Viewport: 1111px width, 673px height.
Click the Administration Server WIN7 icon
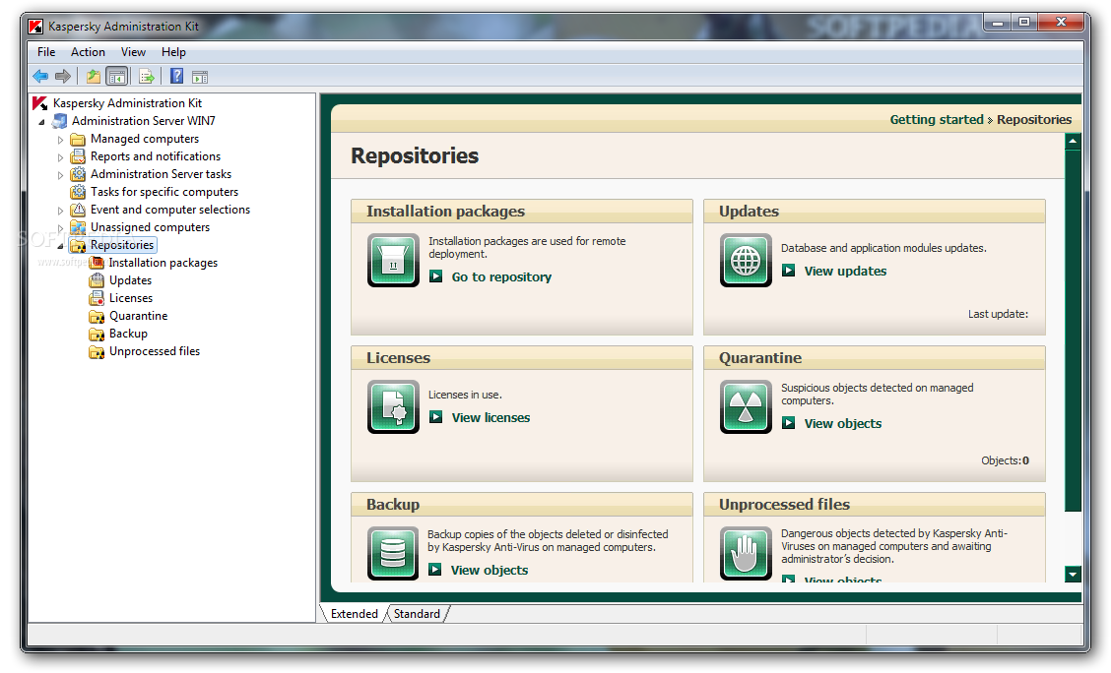click(59, 121)
